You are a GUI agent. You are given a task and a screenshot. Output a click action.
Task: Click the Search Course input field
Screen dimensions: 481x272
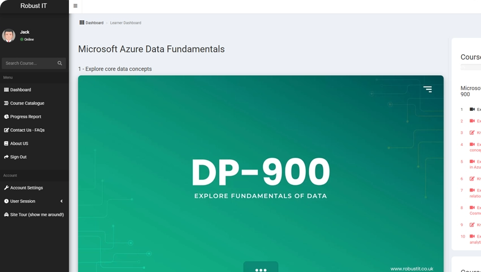tap(29, 63)
